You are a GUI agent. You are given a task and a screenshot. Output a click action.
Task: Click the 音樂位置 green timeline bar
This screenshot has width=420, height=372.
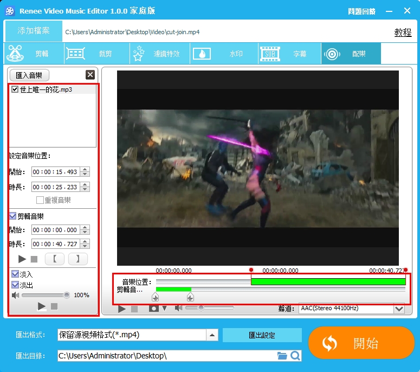coord(328,281)
